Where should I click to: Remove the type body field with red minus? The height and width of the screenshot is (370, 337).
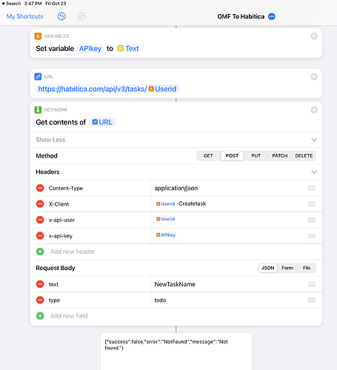[x=40, y=300]
